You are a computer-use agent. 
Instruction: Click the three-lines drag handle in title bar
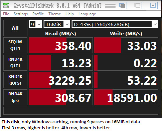pyautogui.click(x=111, y=6)
